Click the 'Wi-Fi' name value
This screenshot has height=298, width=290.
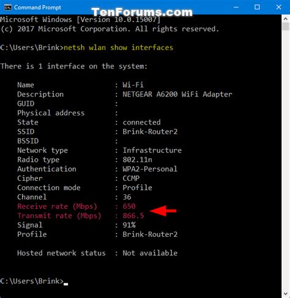click(133, 85)
